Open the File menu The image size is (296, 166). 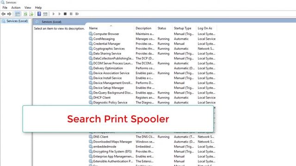[5, 7]
